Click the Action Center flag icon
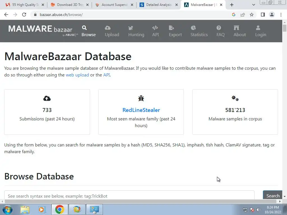Image resolution: width=287 pixels, height=215 pixels. [x=252, y=210]
